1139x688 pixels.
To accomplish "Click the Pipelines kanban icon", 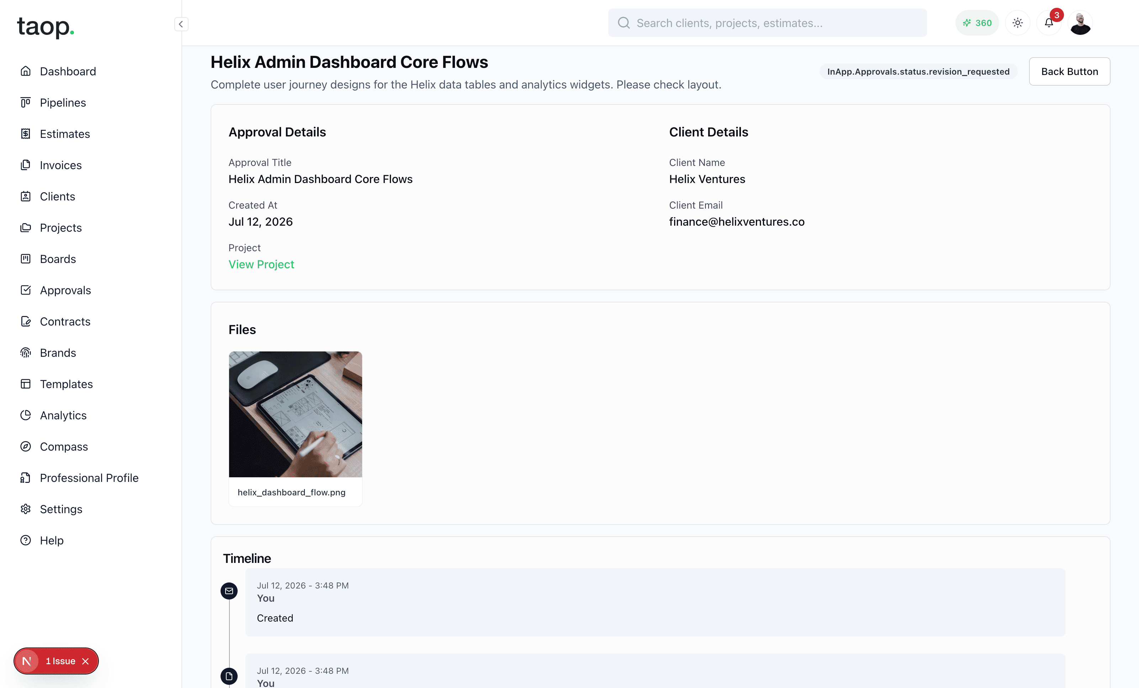I will [x=25, y=102].
